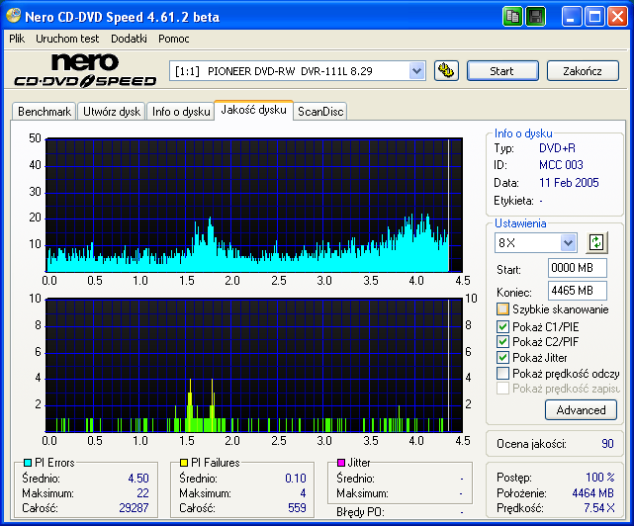Click the PI Failures graph area
Screen dimensions: 634x526
254,366
